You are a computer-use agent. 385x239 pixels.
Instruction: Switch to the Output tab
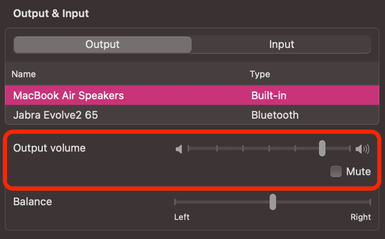[x=103, y=44]
